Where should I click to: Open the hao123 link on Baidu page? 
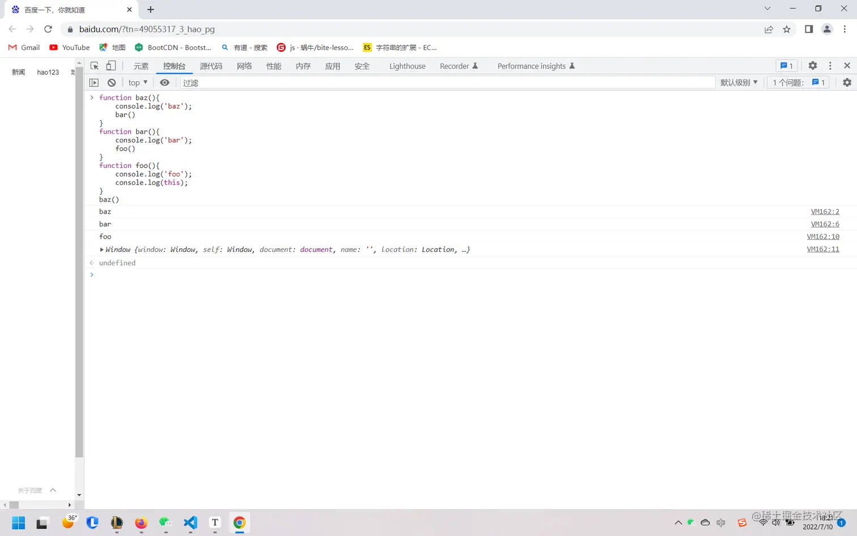48,72
